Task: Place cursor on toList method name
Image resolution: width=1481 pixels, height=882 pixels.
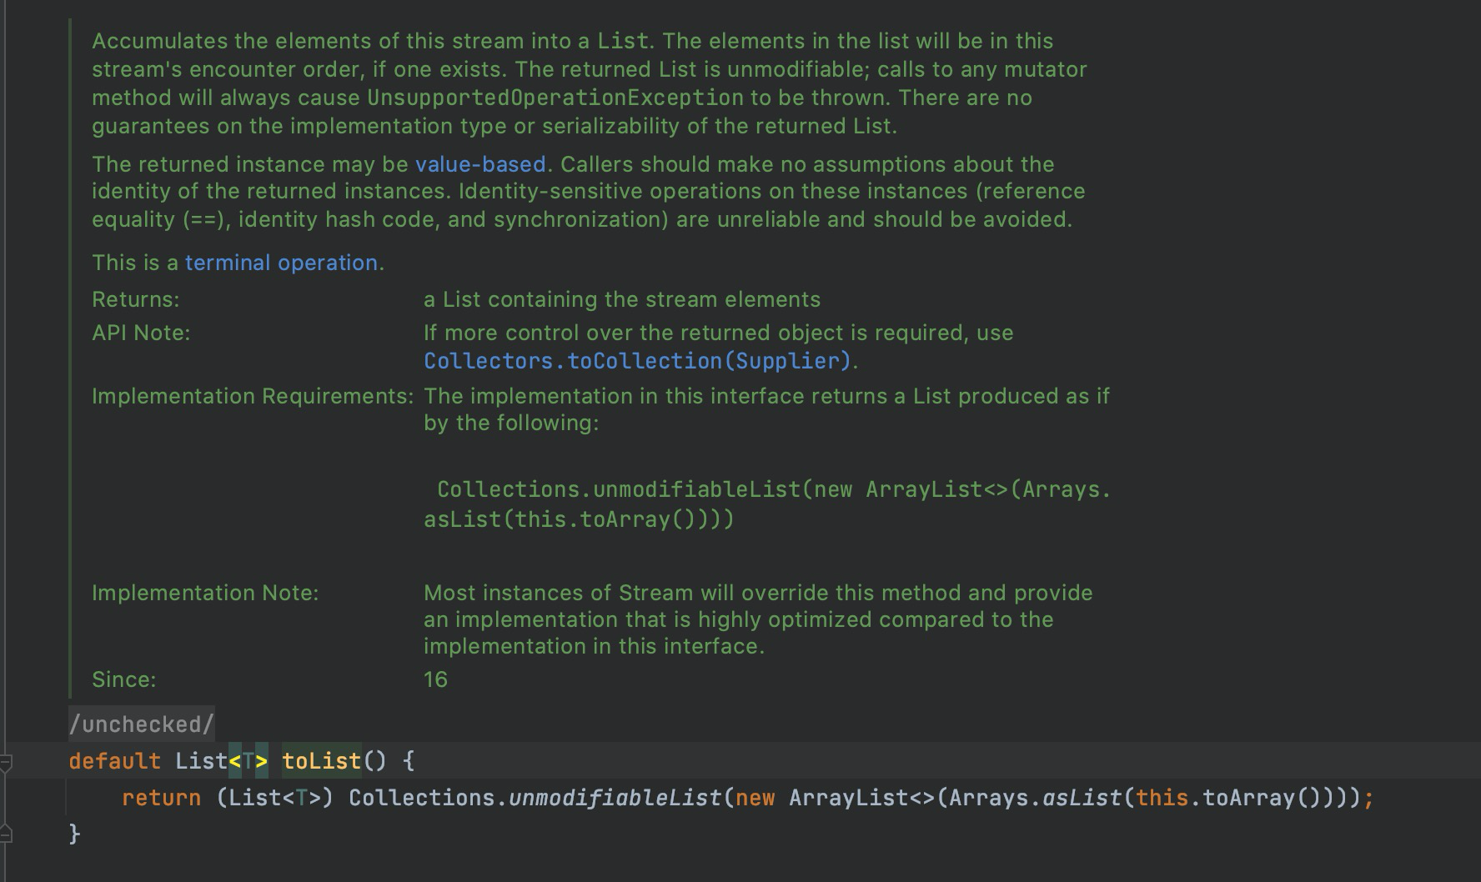Action: (321, 761)
